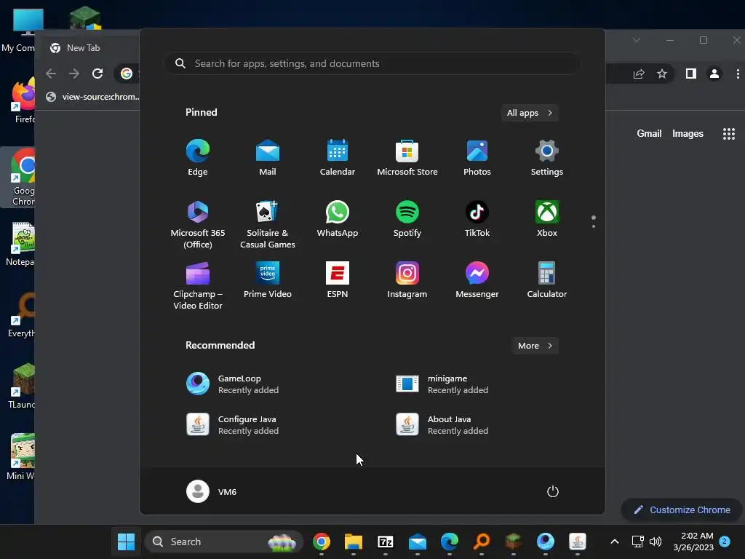Open GameLoop from the taskbar

pos(546,542)
